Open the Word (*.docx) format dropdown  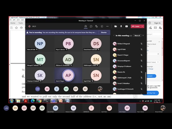(153, 62)
